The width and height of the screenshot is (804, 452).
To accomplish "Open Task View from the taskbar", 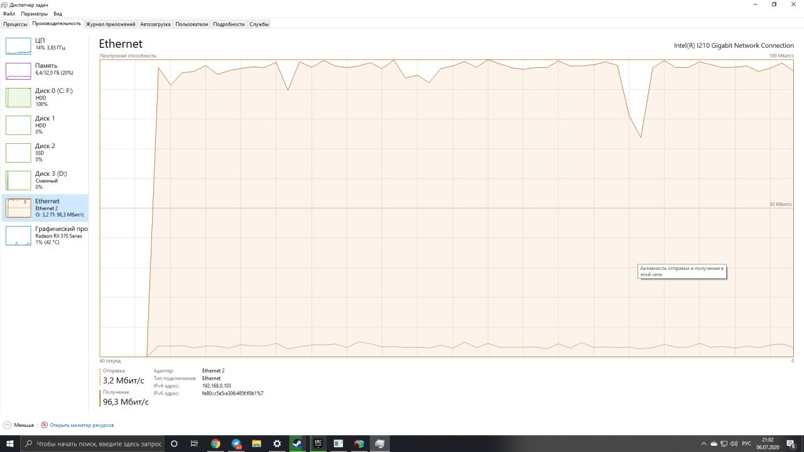I will (194, 443).
